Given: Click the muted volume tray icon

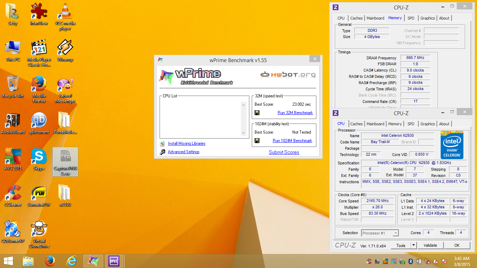Looking at the screenshot, I should tap(436, 261).
